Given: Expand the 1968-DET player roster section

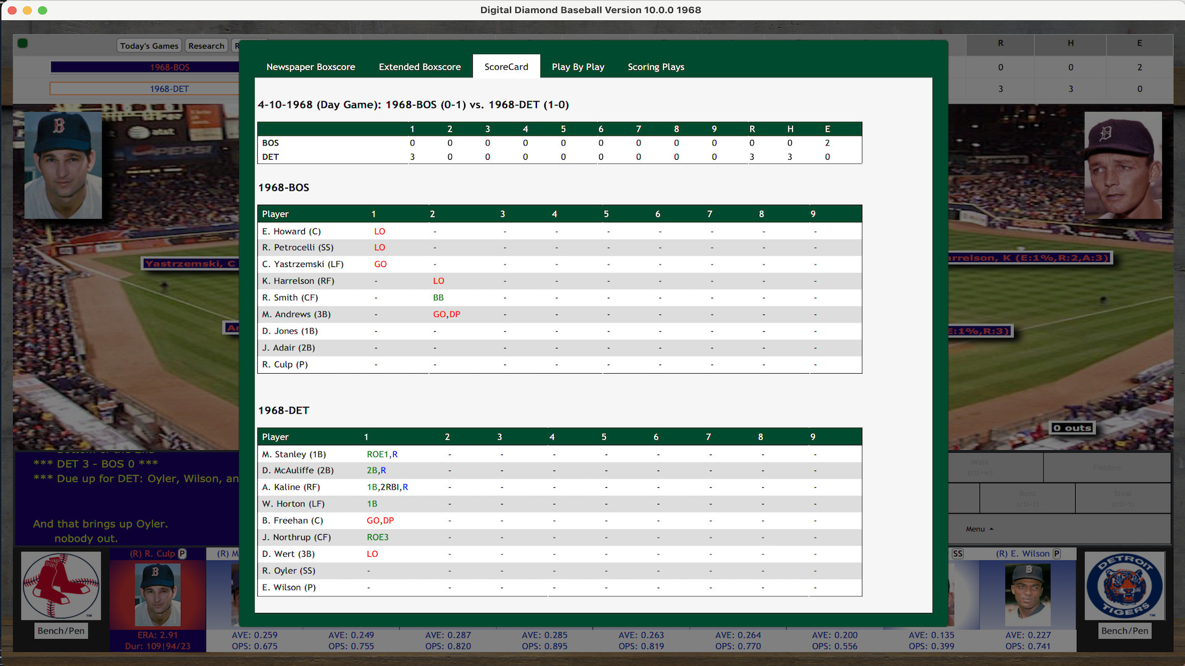Looking at the screenshot, I should pos(284,409).
